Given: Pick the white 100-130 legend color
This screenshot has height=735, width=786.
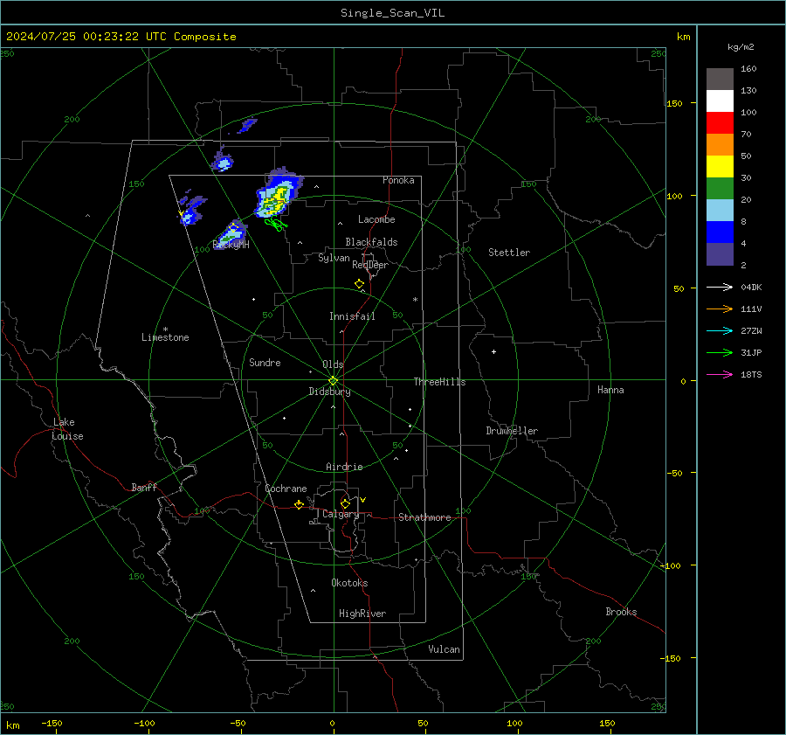Looking at the screenshot, I should pos(720,101).
